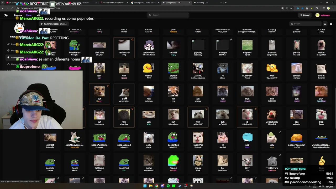The height and width of the screenshot is (189, 336).
Task: Open the GAMING emote card
Action: point(198,70)
